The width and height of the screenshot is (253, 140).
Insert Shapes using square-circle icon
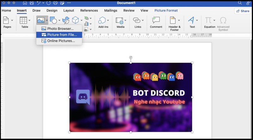[x=53, y=20]
